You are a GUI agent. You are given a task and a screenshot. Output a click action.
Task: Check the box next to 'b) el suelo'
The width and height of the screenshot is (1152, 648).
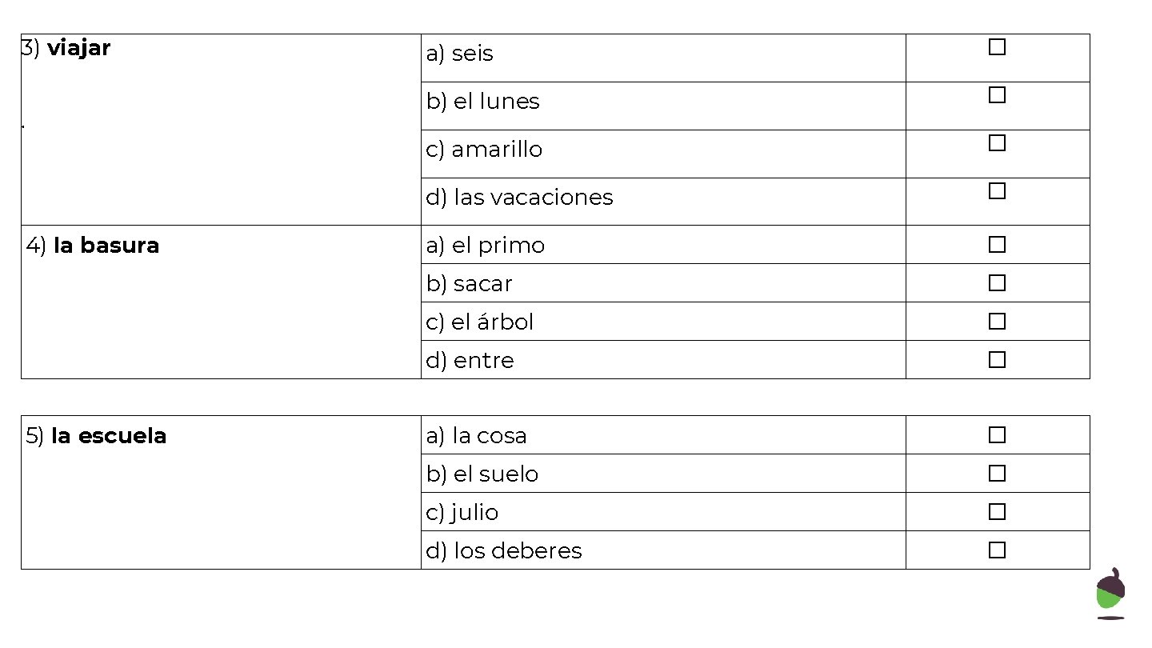pos(997,474)
